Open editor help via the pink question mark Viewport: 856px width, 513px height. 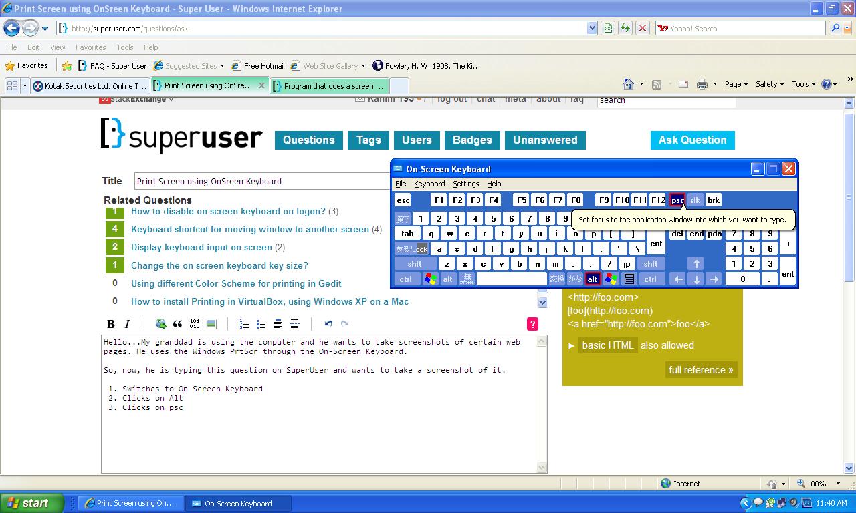pos(532,324)
